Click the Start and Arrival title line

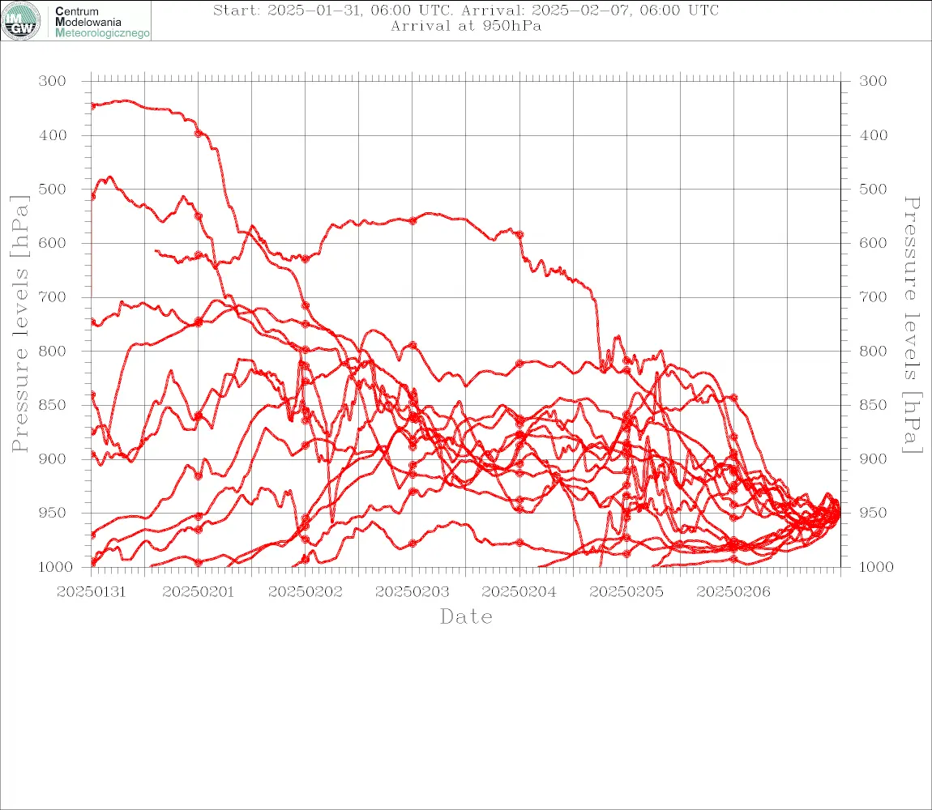point(466,10)
